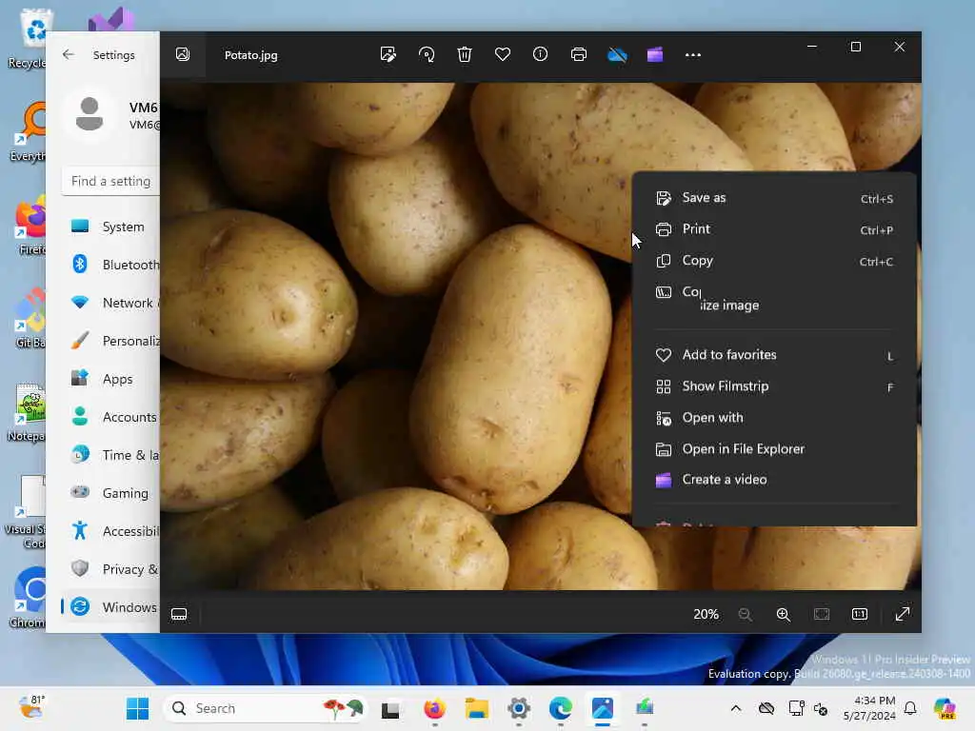Open Network category in Settings
Screen dimensions: 975x731
pos(112,303)
